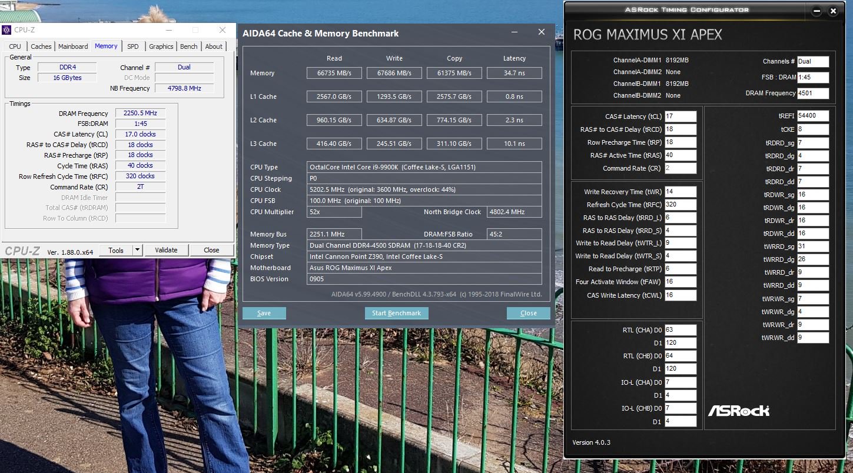The image size is (853, 473).
Task: Click the CPU-Z title bar app icon
Action: [6, 30]
